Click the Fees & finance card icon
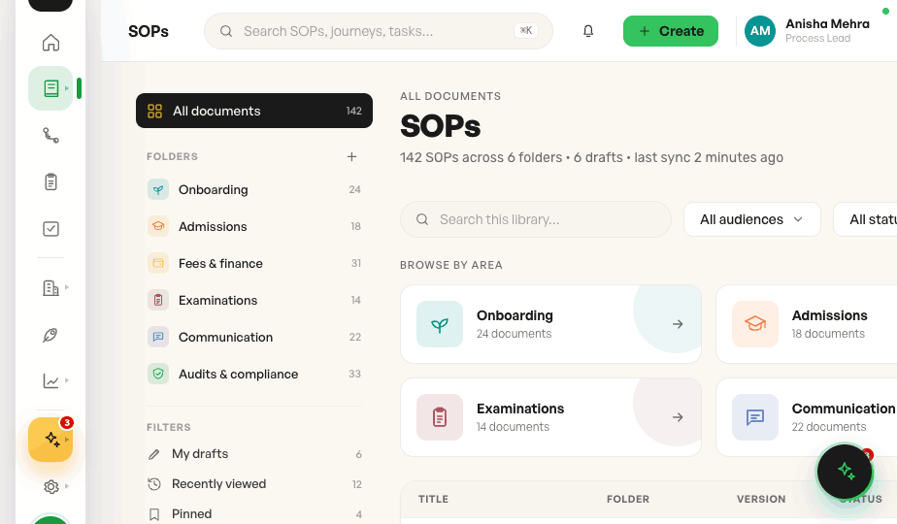This screenshot has height=524, width=897. click(x=158, y=263)
